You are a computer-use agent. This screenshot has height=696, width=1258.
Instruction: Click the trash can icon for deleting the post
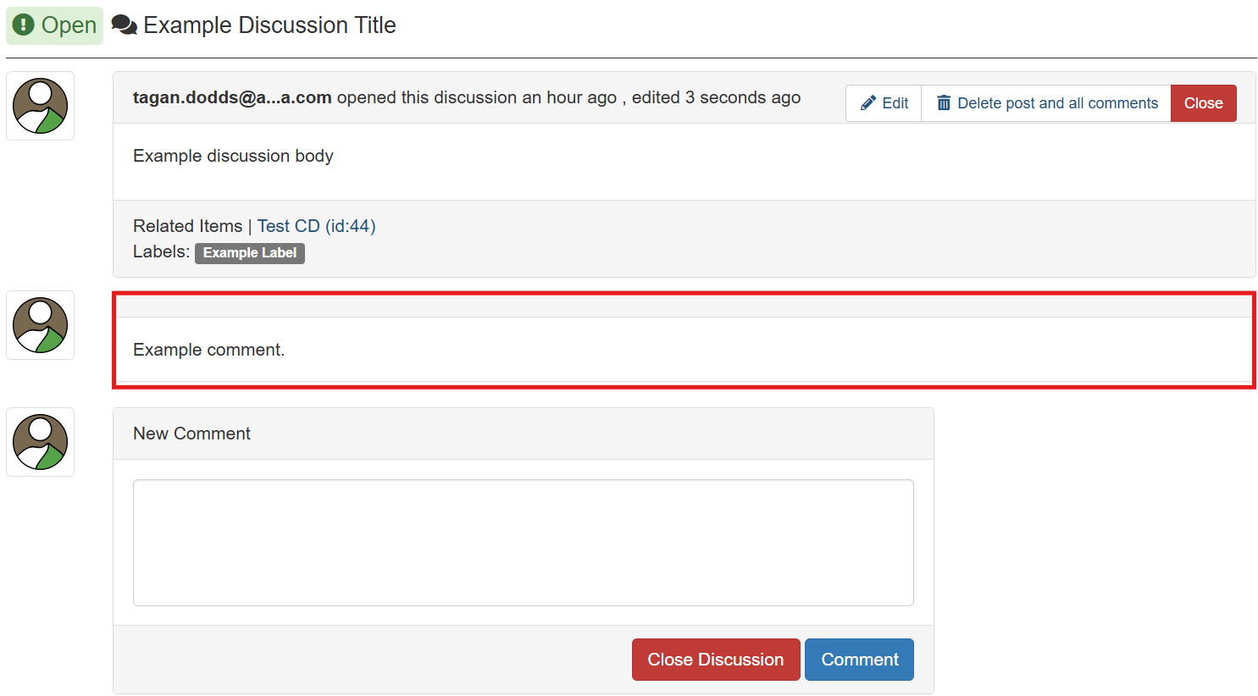point(944,103)
